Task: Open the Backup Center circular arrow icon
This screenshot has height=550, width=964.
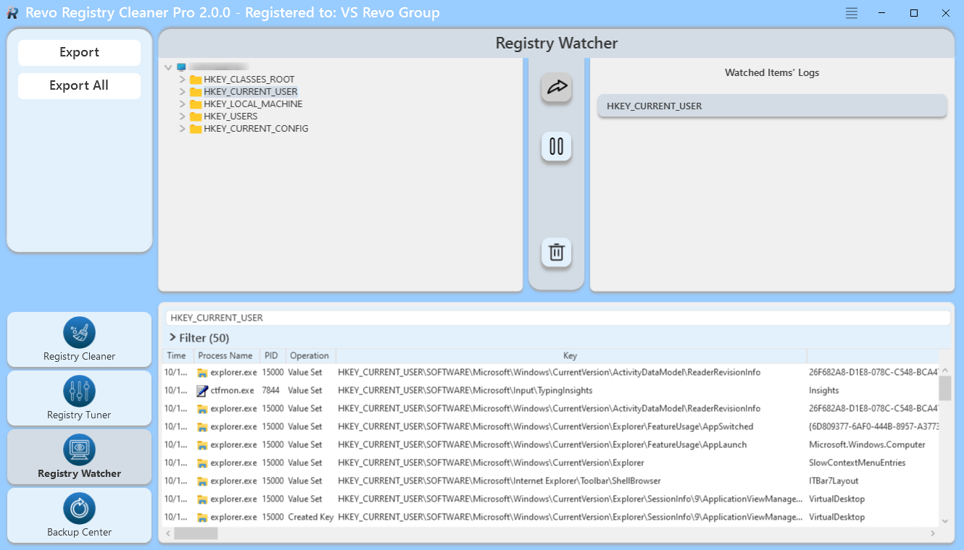Action: 79,509
